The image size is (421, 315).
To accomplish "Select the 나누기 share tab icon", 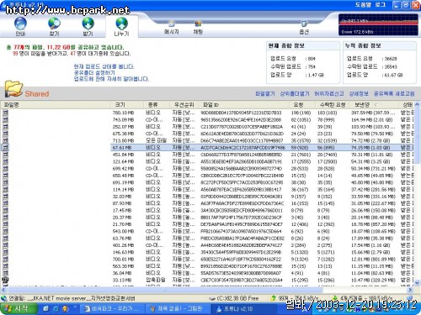I will (121, 24).
